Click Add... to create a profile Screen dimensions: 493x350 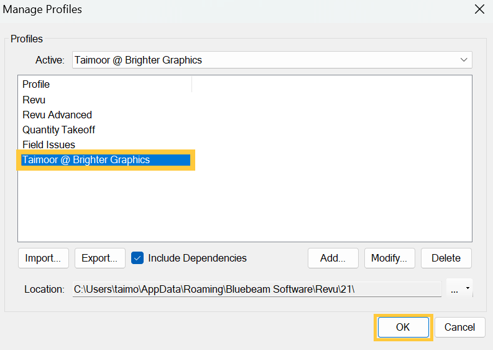(x=333, y=258)
